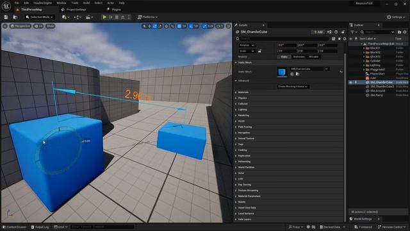Click the Browse to asset icon under the mesh dropdown
Image resolution: width=410 pixels, height=231 pixels.
point(297,74)
